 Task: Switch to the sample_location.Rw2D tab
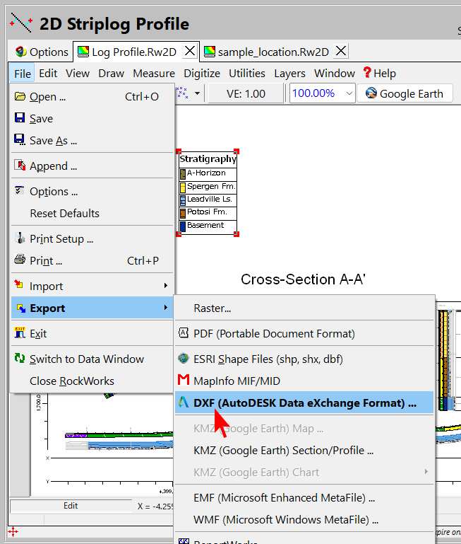[273, 52]
